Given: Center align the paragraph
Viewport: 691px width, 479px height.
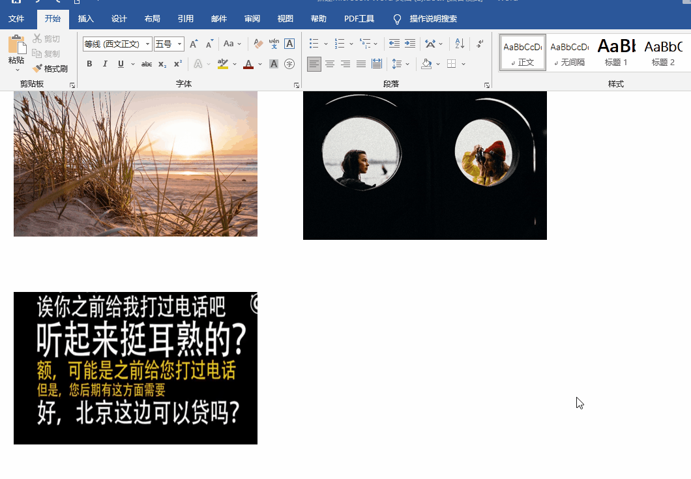Looking at the screenshot, I should click(x=330, y=64).
